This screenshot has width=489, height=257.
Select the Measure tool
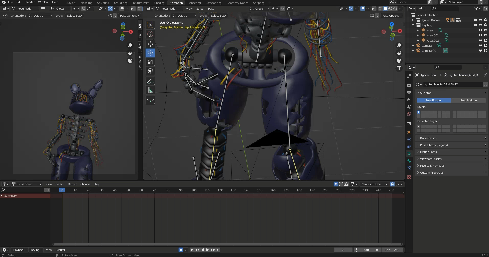pyautogui.click(x=150, y=90)
